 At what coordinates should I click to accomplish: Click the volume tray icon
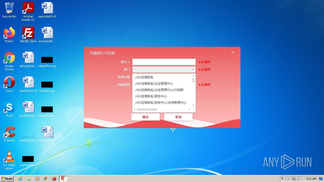(288, 179)
